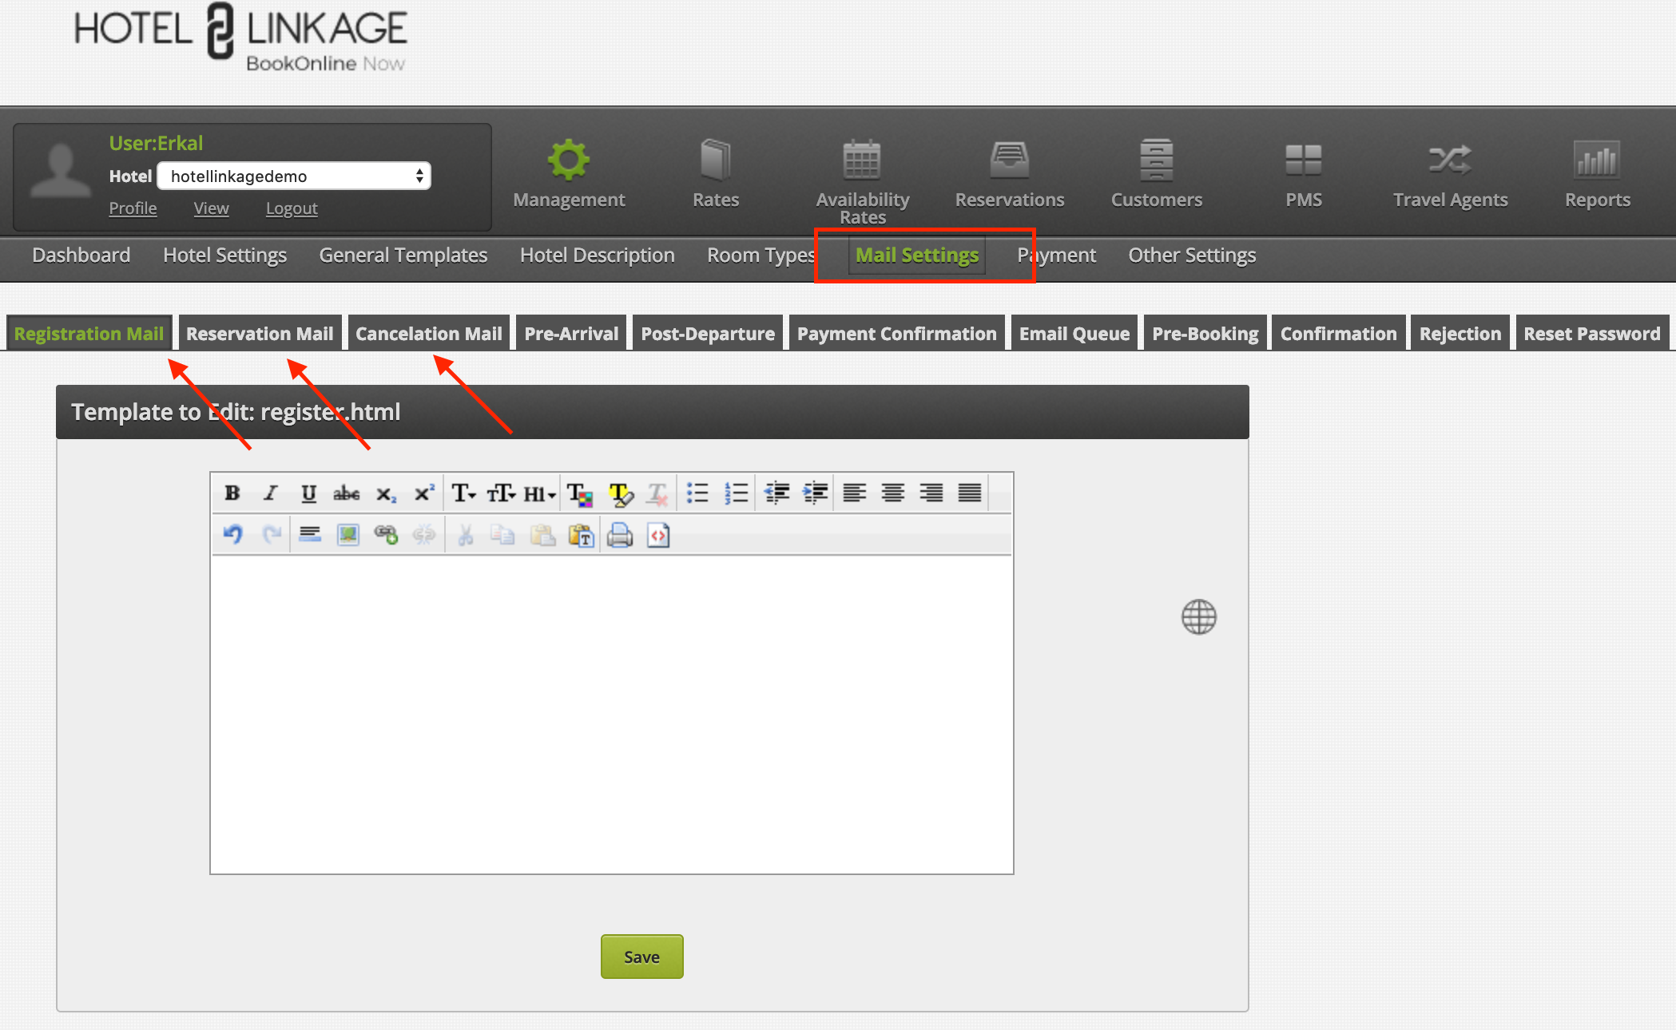Click the globe language icon
This screenshot has width=1676, height=1030.
[x=1198, y=616]
